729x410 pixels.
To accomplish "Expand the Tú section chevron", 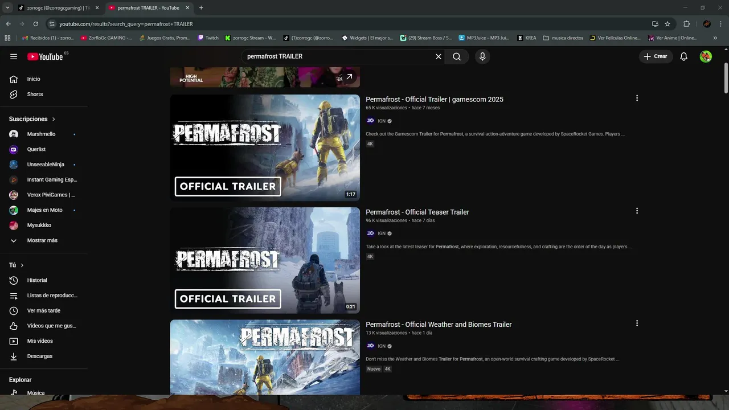I will pyautogui.click(x=22, y=265).
